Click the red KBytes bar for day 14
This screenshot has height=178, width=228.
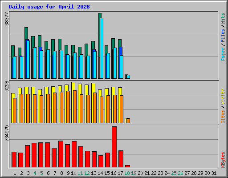101,162
